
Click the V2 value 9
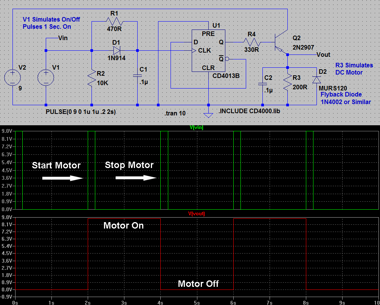pos(20,88)
